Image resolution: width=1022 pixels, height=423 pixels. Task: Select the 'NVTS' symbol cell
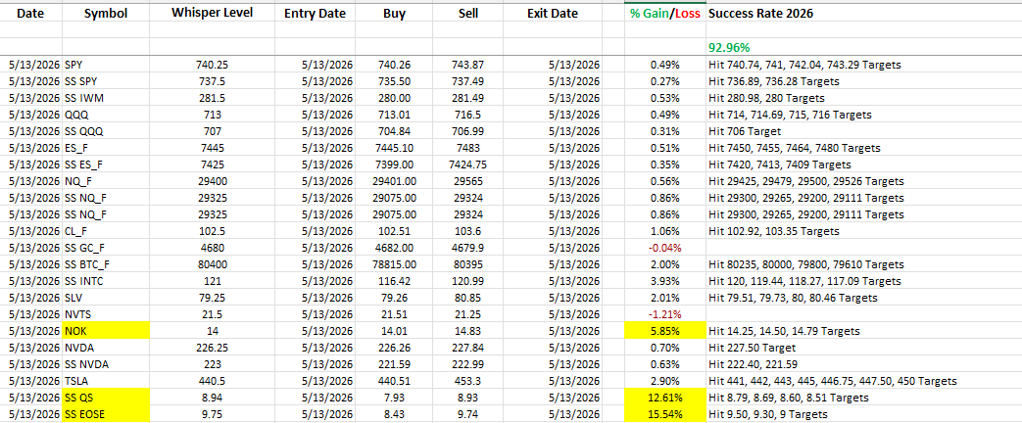106,314
